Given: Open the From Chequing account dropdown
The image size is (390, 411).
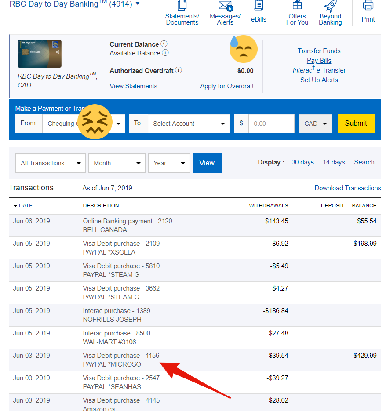Looking at the screenshot, I should (x=84, y=124).
